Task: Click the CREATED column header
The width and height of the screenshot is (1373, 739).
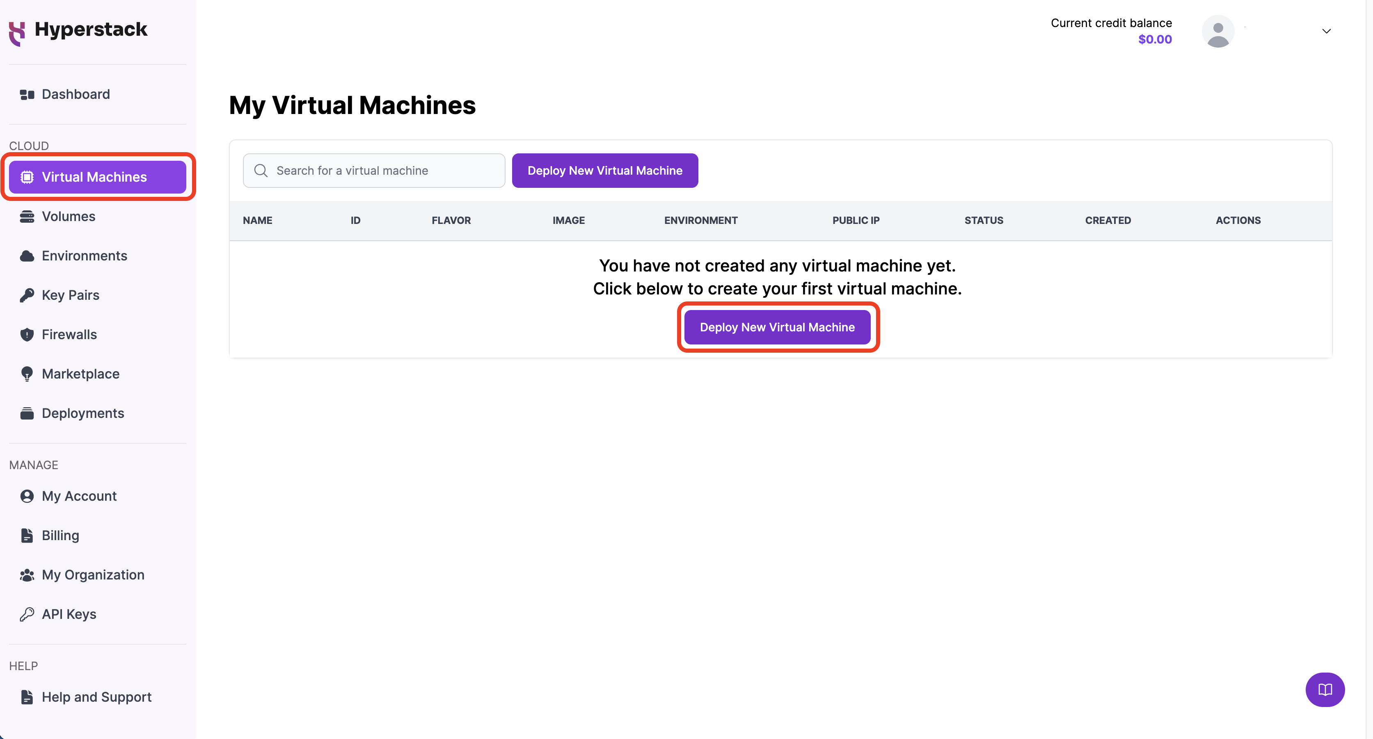Action: pyautogui.click(x=1108, y=221)
